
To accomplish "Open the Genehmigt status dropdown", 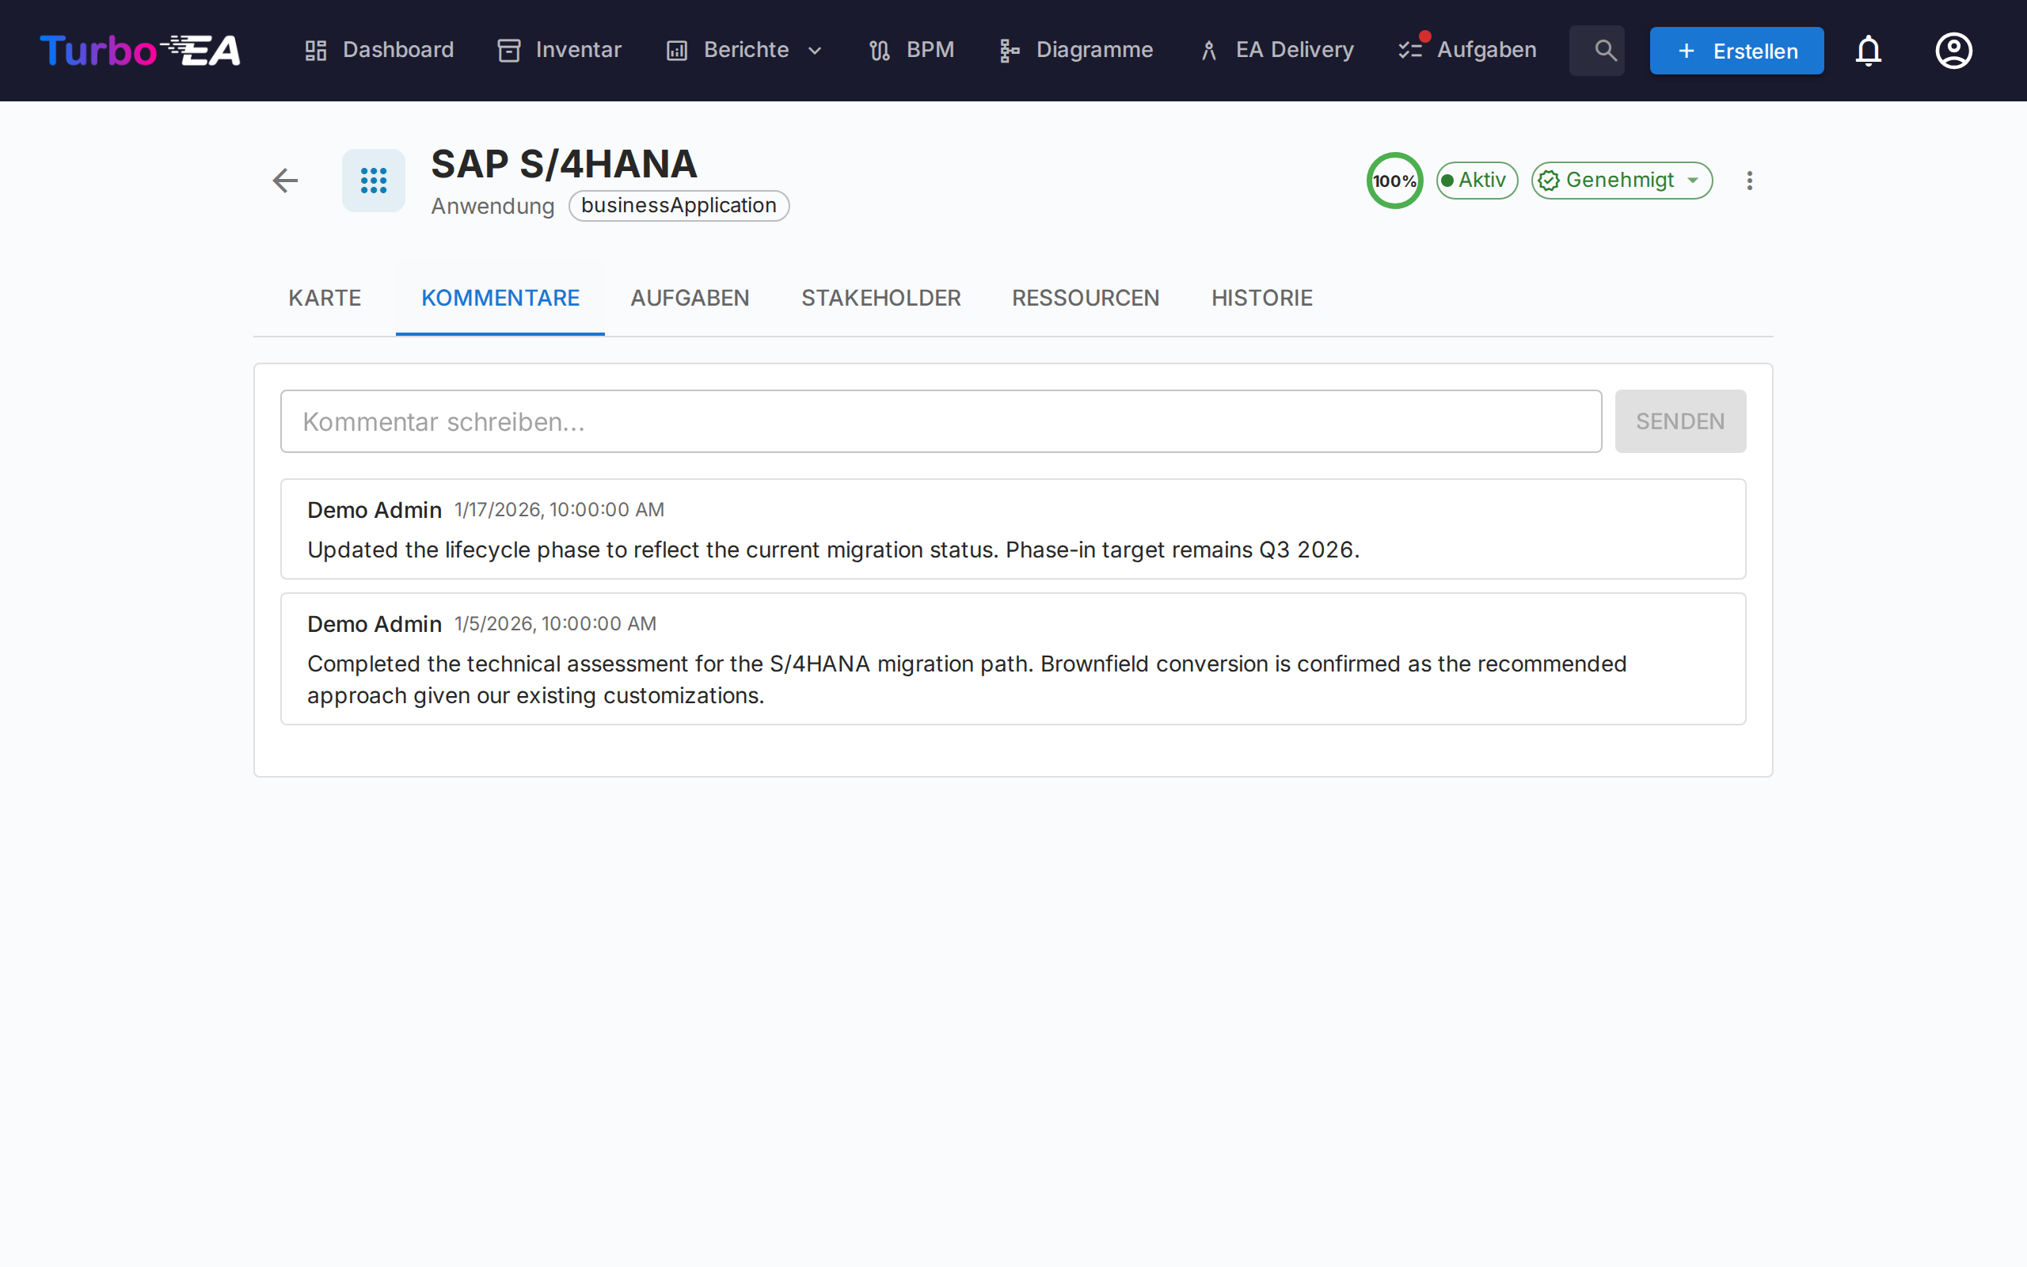I will point(1622,179).
